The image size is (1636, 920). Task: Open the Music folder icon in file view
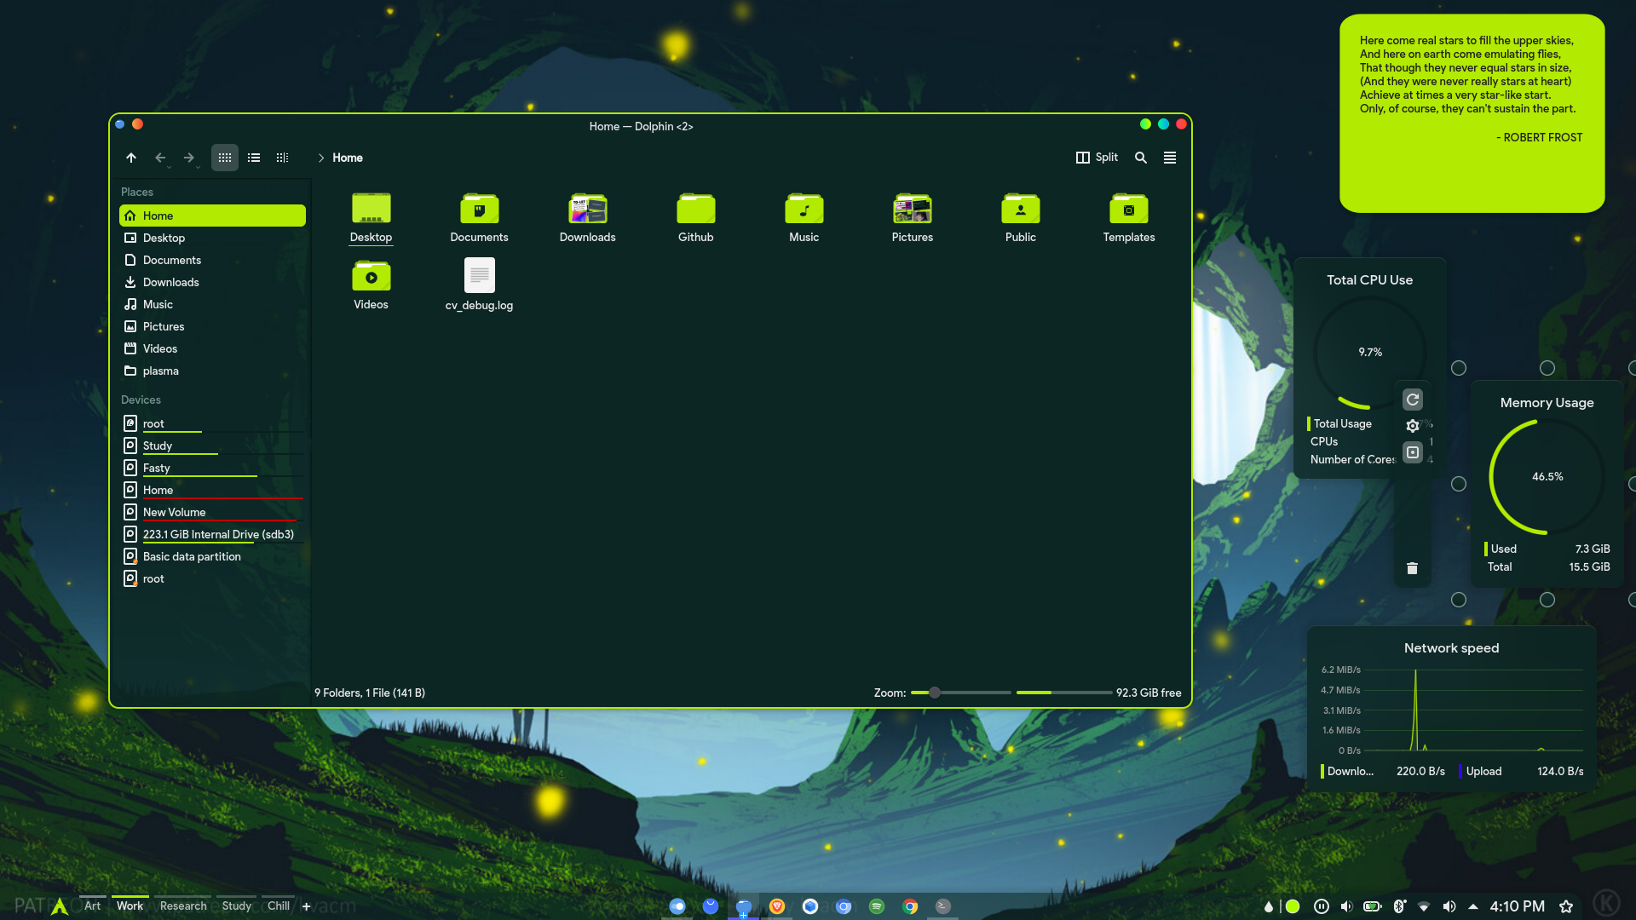coord(804,218)
